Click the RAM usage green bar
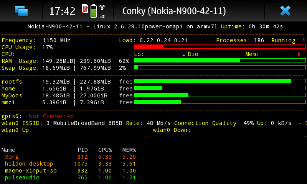Image resolution: width=307 pixels, height=184 pixels. [x=220, y=61]
